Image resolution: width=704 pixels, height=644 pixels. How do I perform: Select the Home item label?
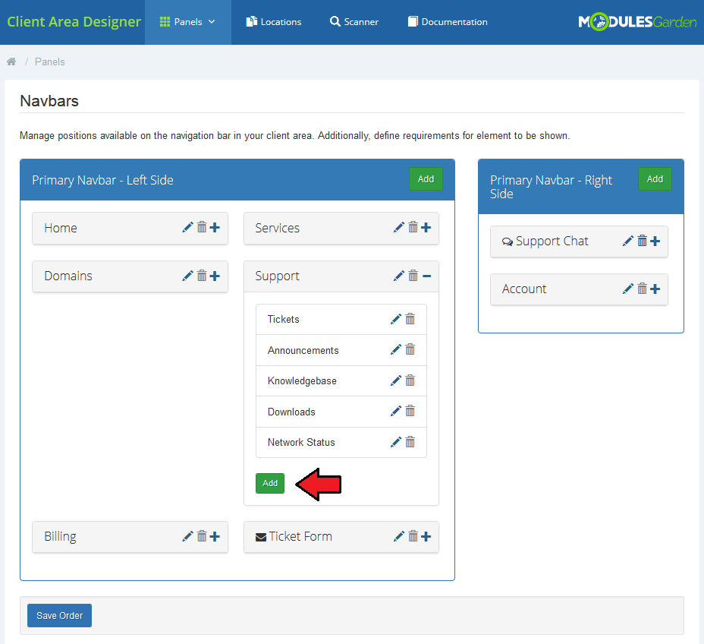click(x=61, y=228)
